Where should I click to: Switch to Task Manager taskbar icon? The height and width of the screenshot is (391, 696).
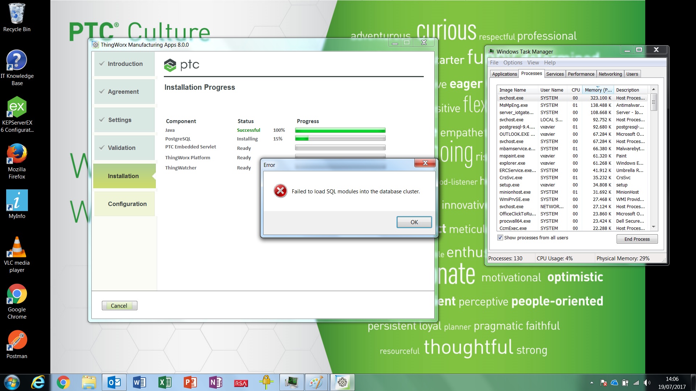pos(292,382)
